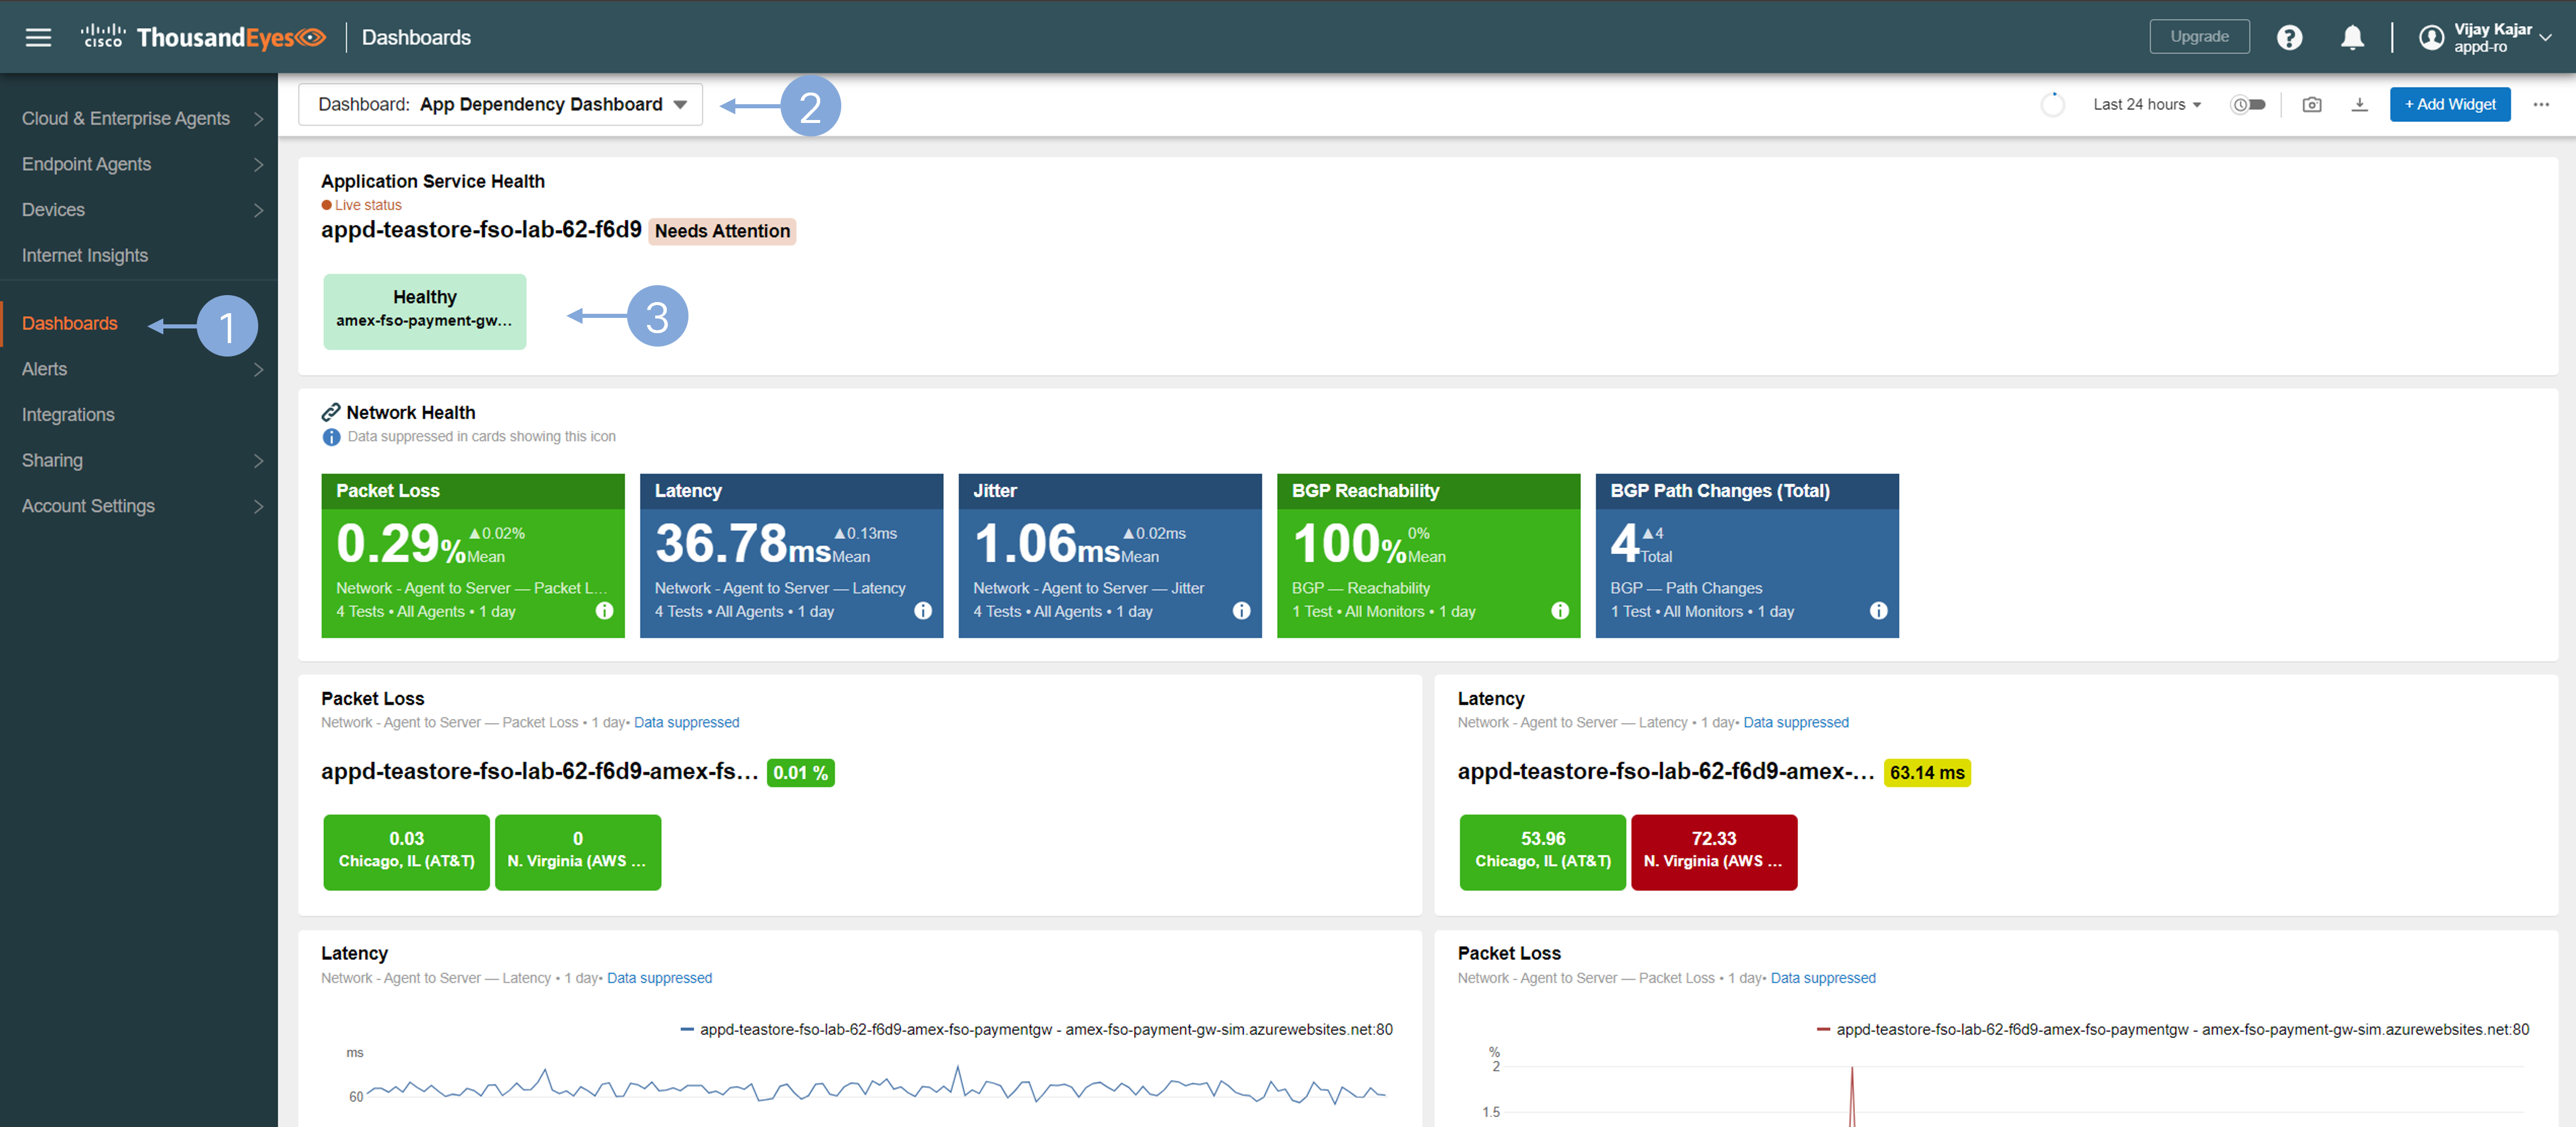The height and width of the screenshot is (1127, 2576).
Task: Click info icon on Jitter card
Action: [1241, 611]
